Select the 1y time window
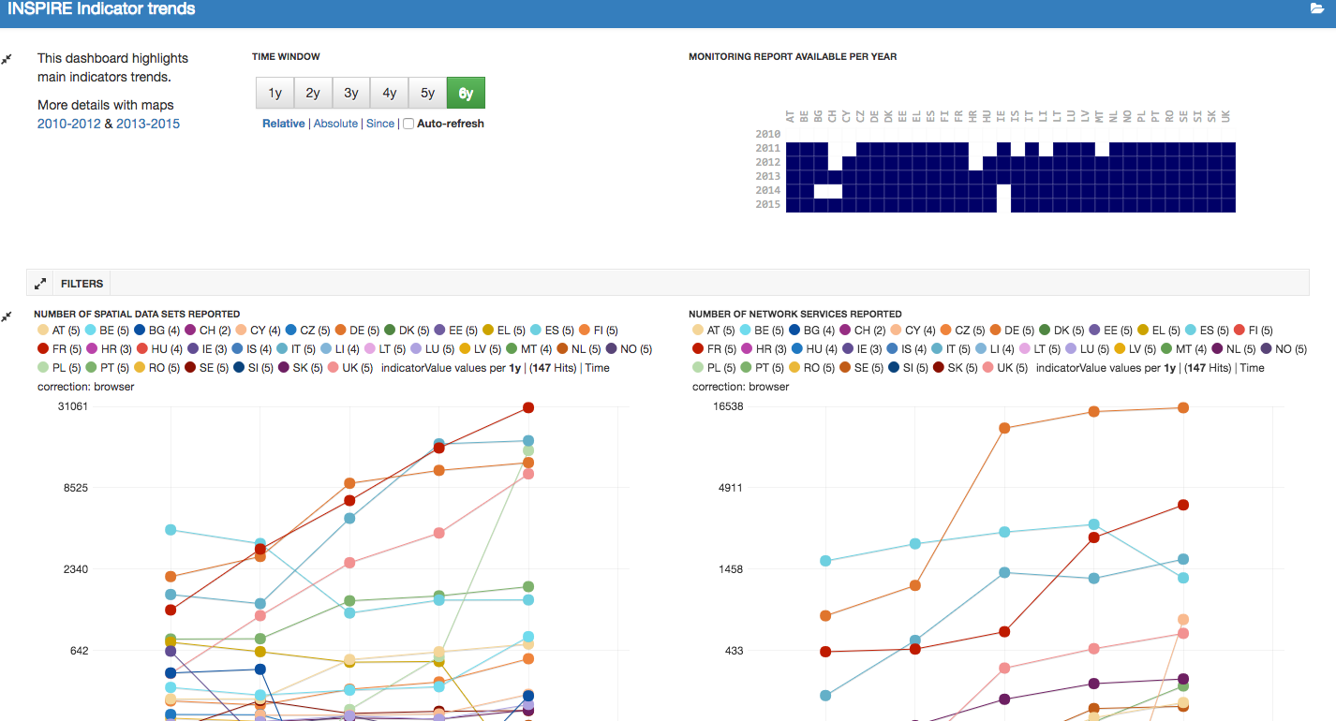This screenshot has height=721, width=1336. pos(275,93)
